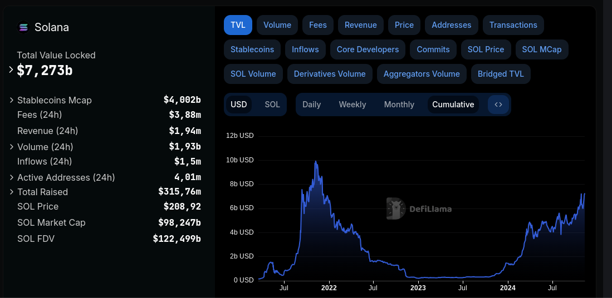Expand the Total Raised row
The width and height of the screenshot is (612, 298).
coord(12,192)
